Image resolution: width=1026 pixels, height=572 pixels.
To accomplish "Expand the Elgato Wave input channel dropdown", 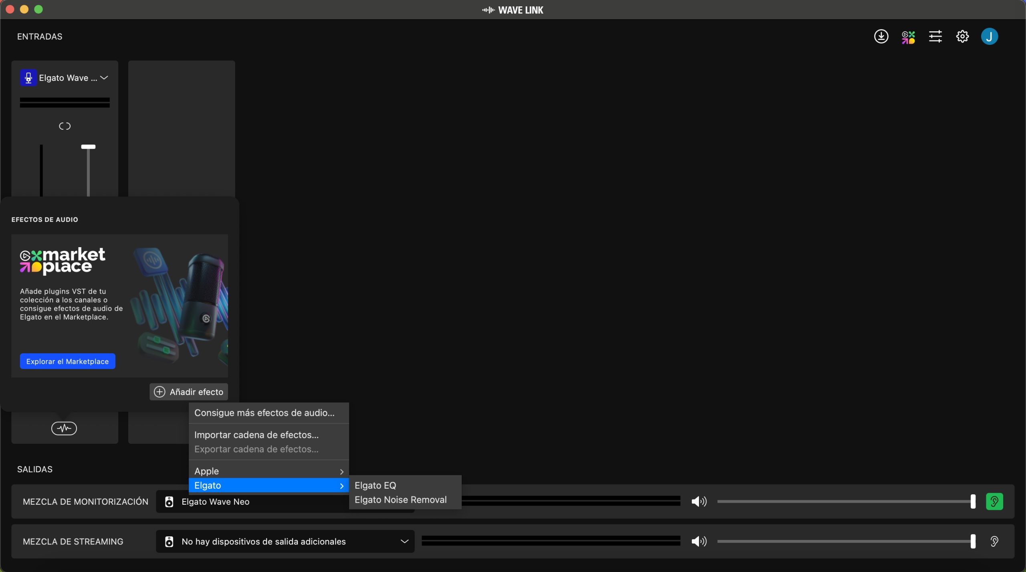I will click(104, 78).
